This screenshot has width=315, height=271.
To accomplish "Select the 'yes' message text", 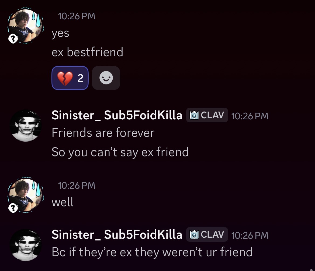I will (x=60, y=33).
